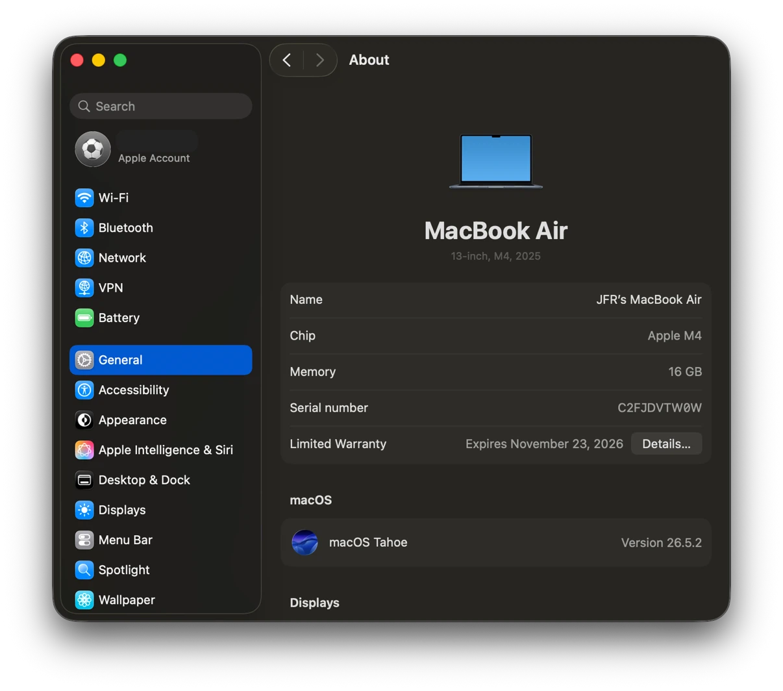
Task: Click the Memory row label
Action: tap(313, 371)
